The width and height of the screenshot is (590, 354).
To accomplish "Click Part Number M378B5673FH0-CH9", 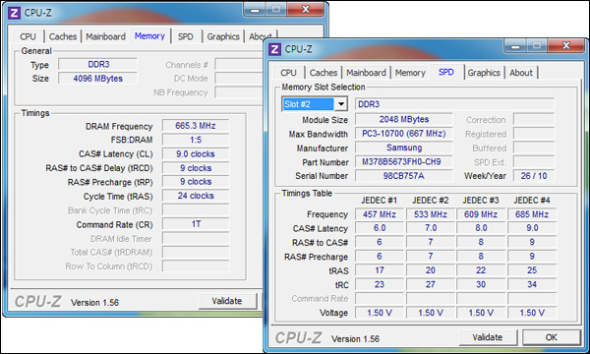I will point(404,162).
